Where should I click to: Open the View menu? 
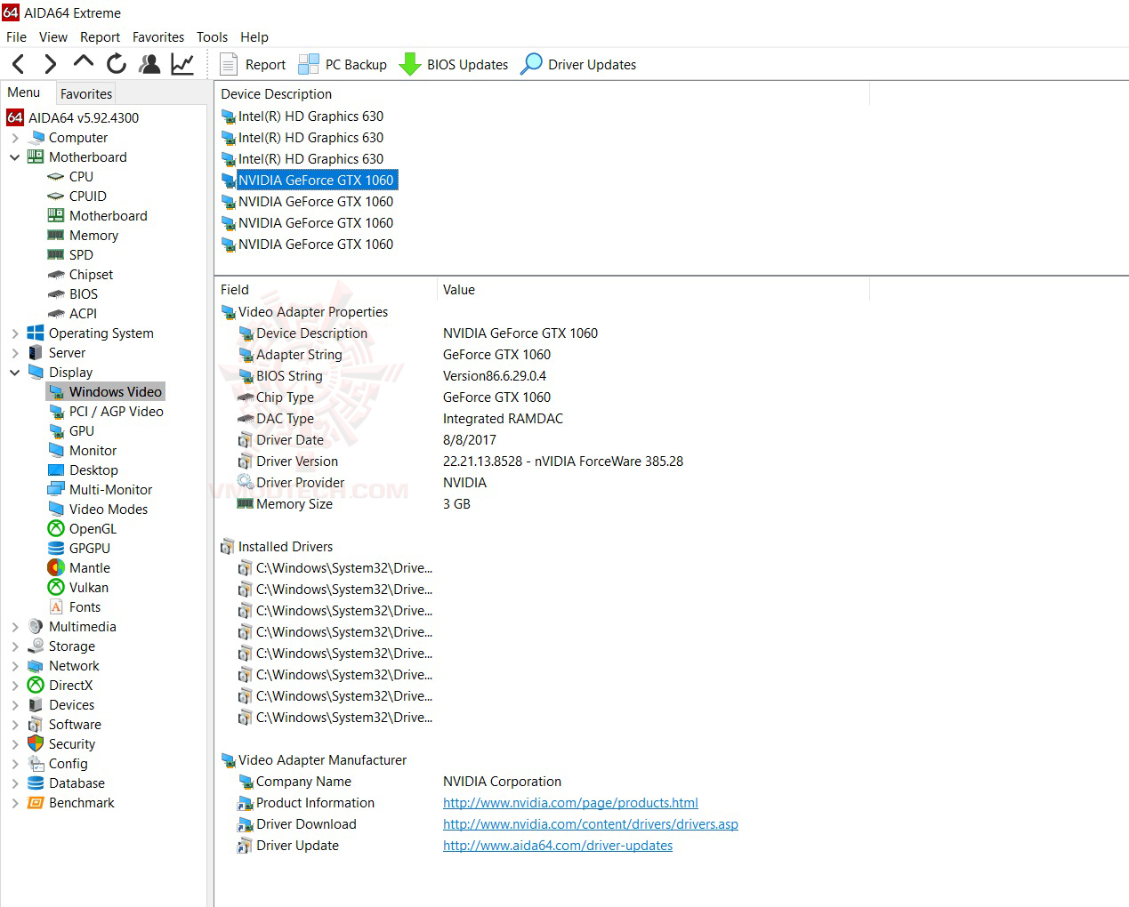point(53,37)
